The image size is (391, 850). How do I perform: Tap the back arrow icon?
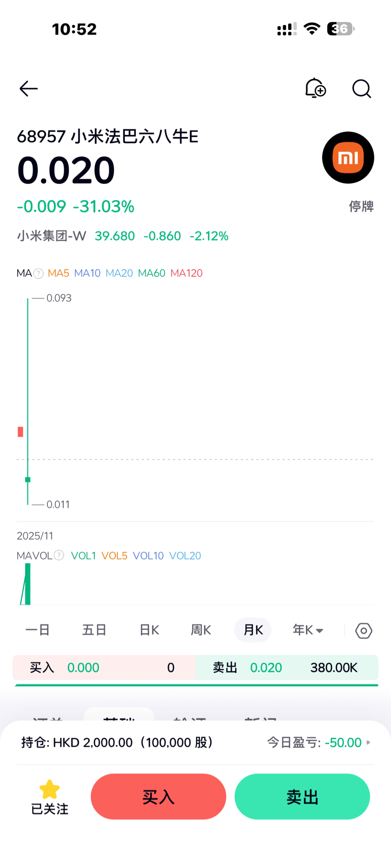coord(29,89)
